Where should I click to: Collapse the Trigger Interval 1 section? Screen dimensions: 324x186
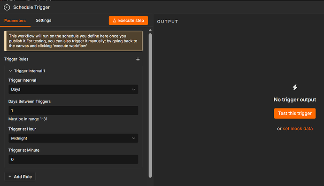[10, 71]
